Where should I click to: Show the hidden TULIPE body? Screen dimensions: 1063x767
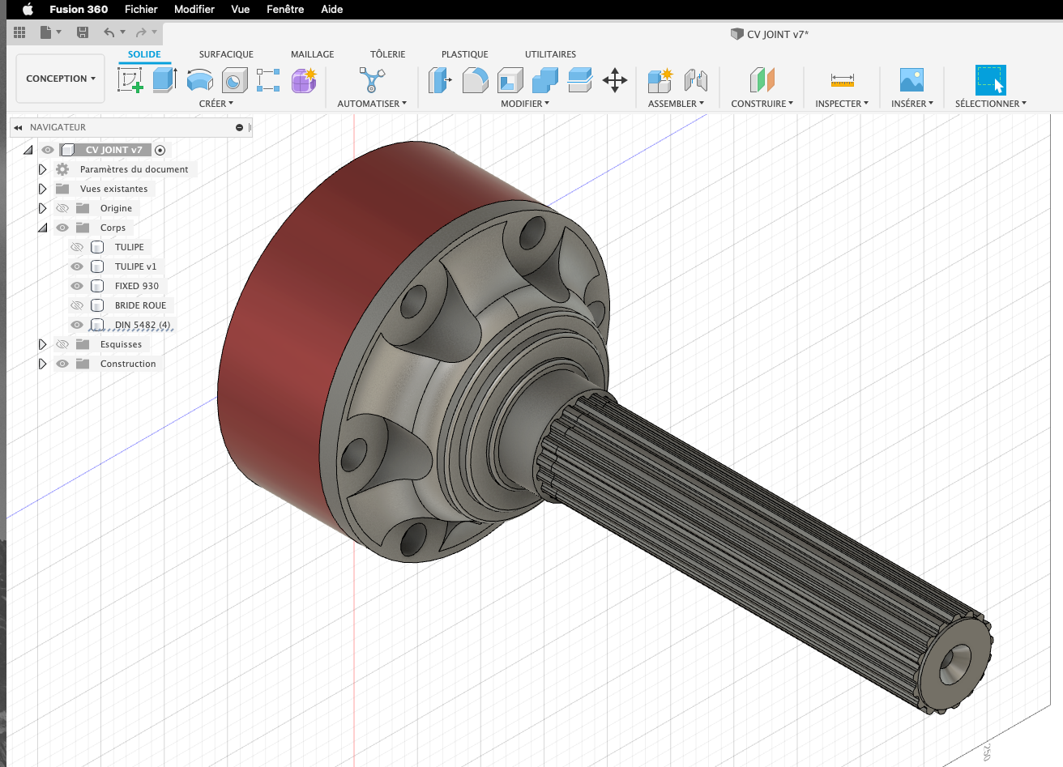pyautogui.click(x=77, y=247)
